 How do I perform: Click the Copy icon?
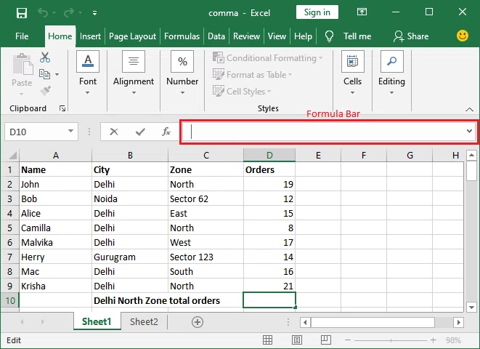coord(45,74)
